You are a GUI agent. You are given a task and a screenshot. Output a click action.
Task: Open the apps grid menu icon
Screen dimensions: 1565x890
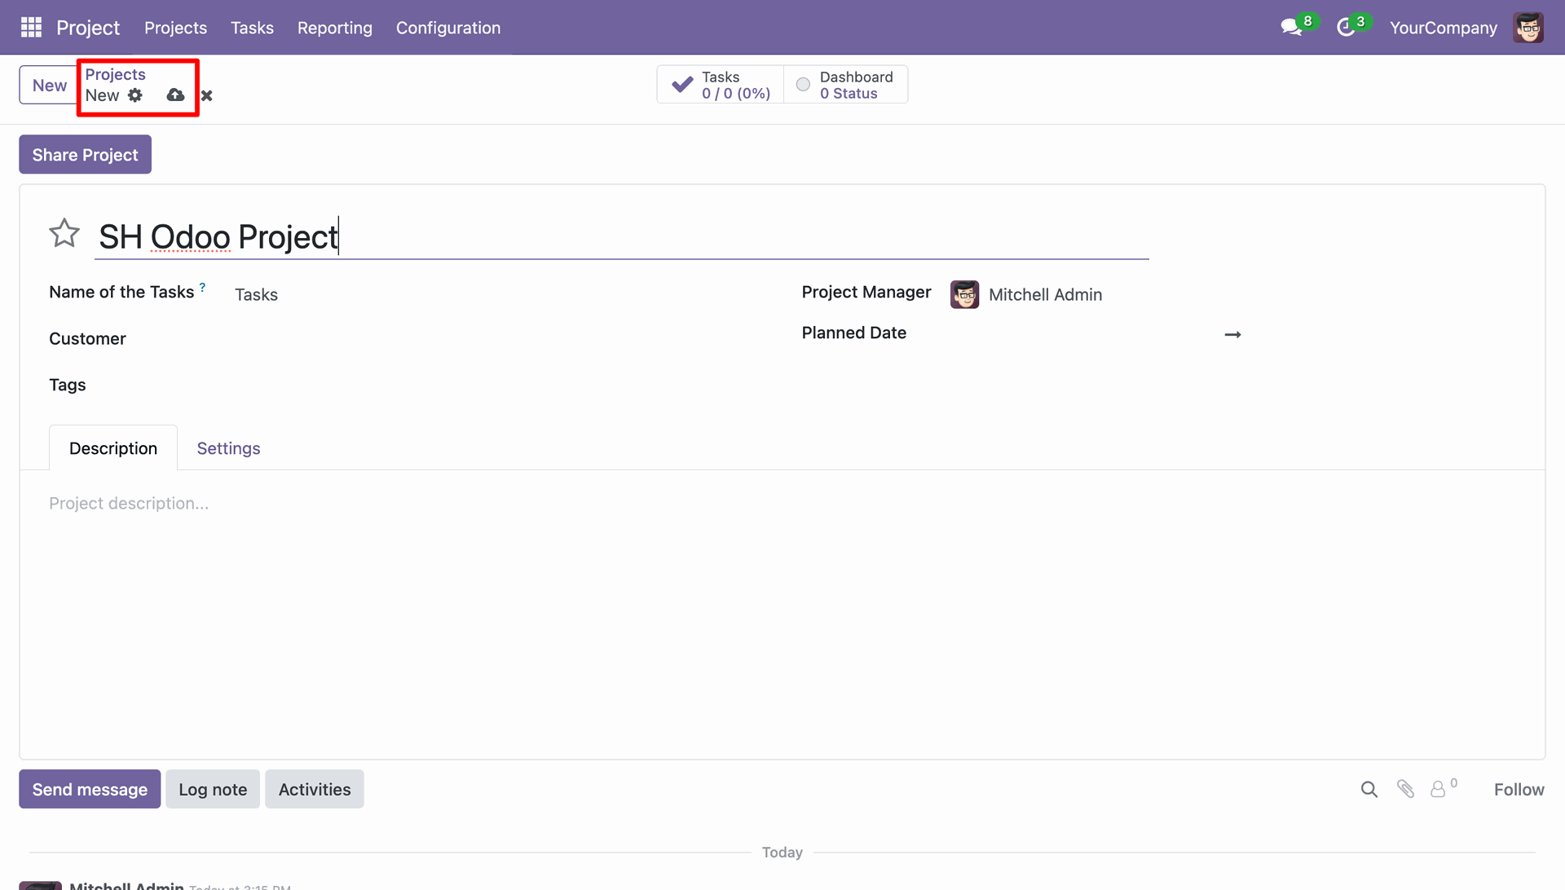click(x=31, y=27)
